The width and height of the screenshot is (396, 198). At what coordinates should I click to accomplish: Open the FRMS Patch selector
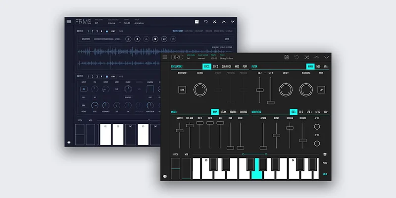click(x=139, y=23)
